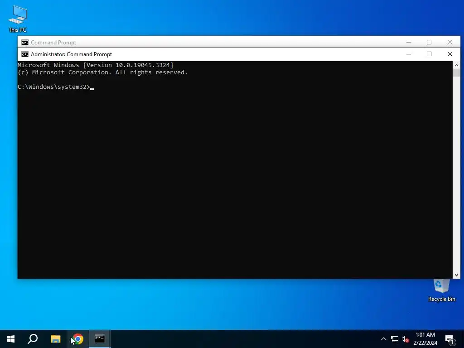Close the Administrator Command Prompt window
This screenshot has height=348, width=464.
click(450, 54)
